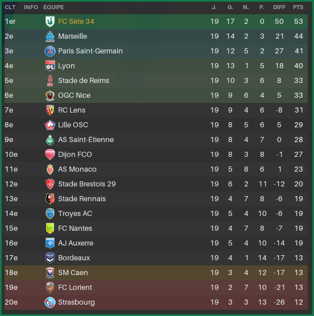Click the RC Lens crest icon
The height and width of the screenshot is (316, 314).
(50, 110)
